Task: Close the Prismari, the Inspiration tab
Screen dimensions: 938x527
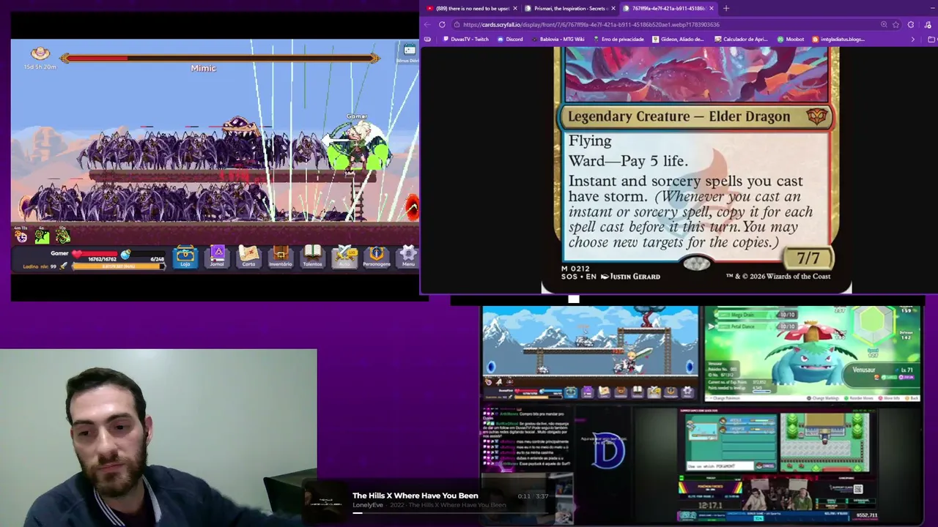Action: coord(613,8)
